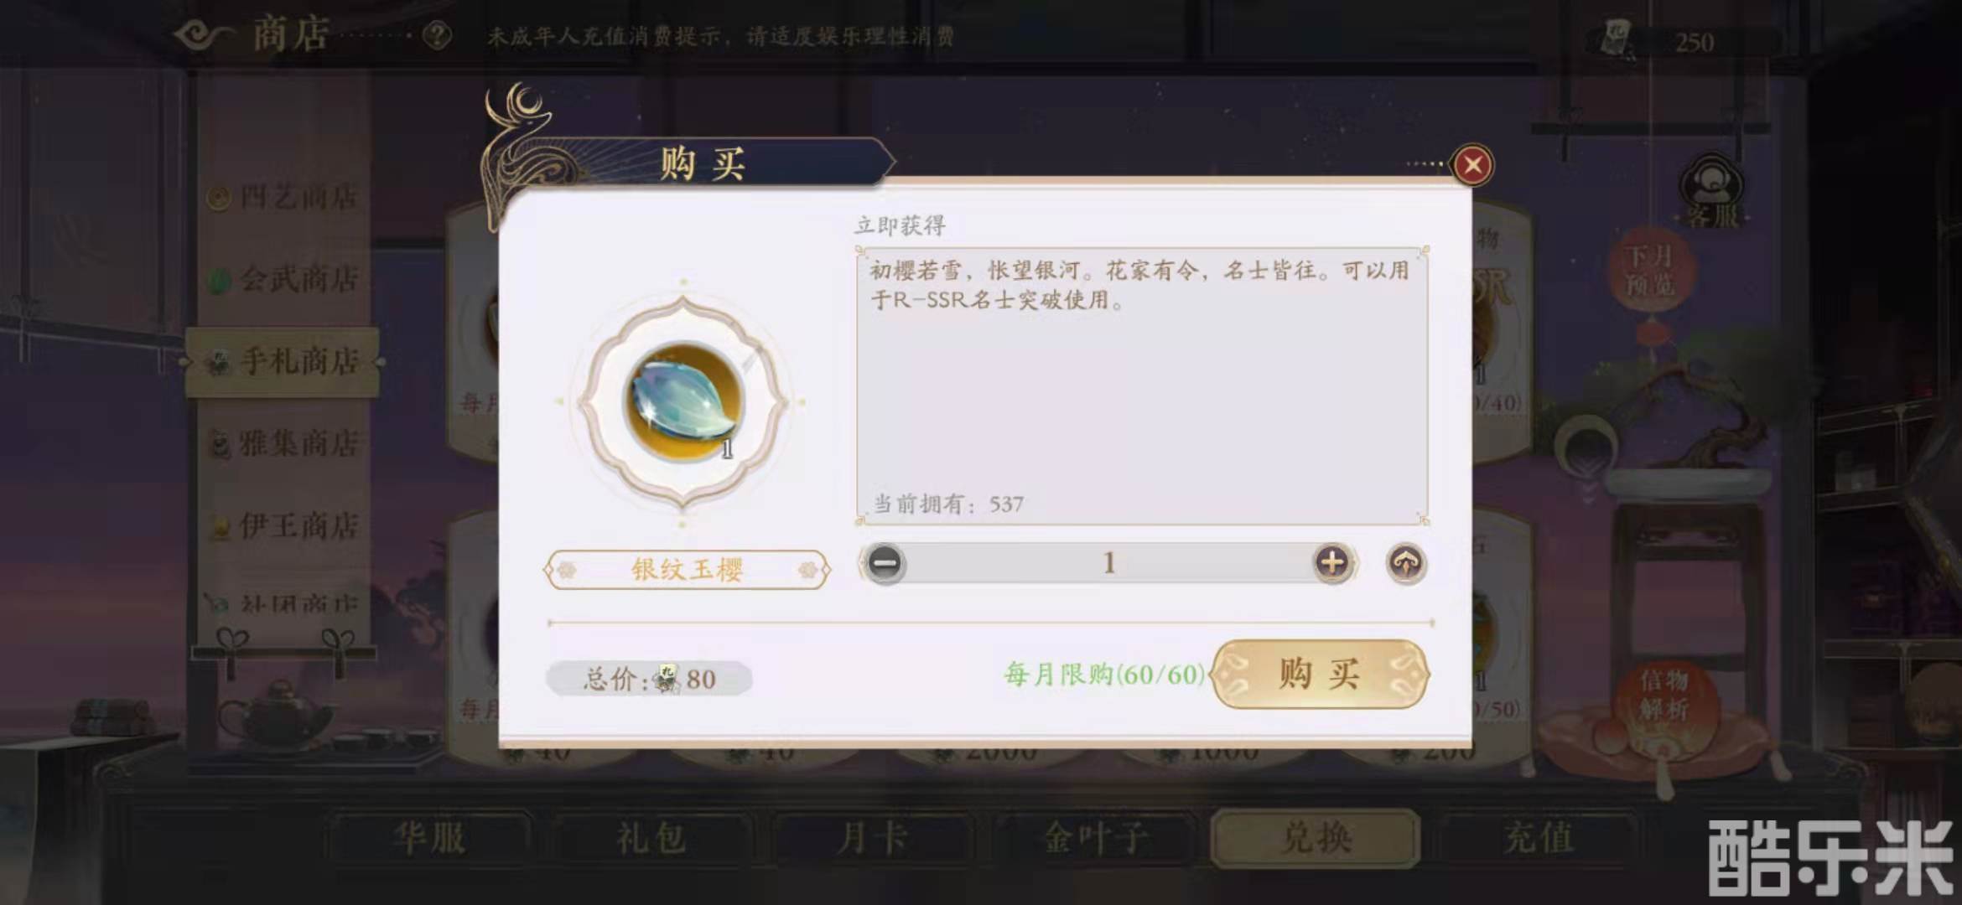The width and height of the screenshot is (1962, 905).
Task: Click the 银纹玉樱 item icon
Action: coord(683,402)
